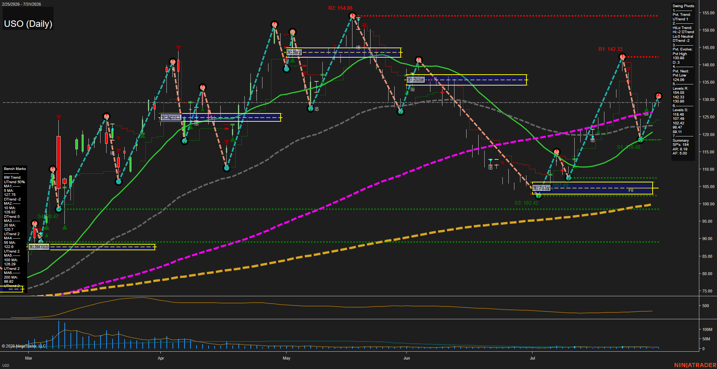
Task: Click the Pvt. Next: heading
Action: pos(680,71)
